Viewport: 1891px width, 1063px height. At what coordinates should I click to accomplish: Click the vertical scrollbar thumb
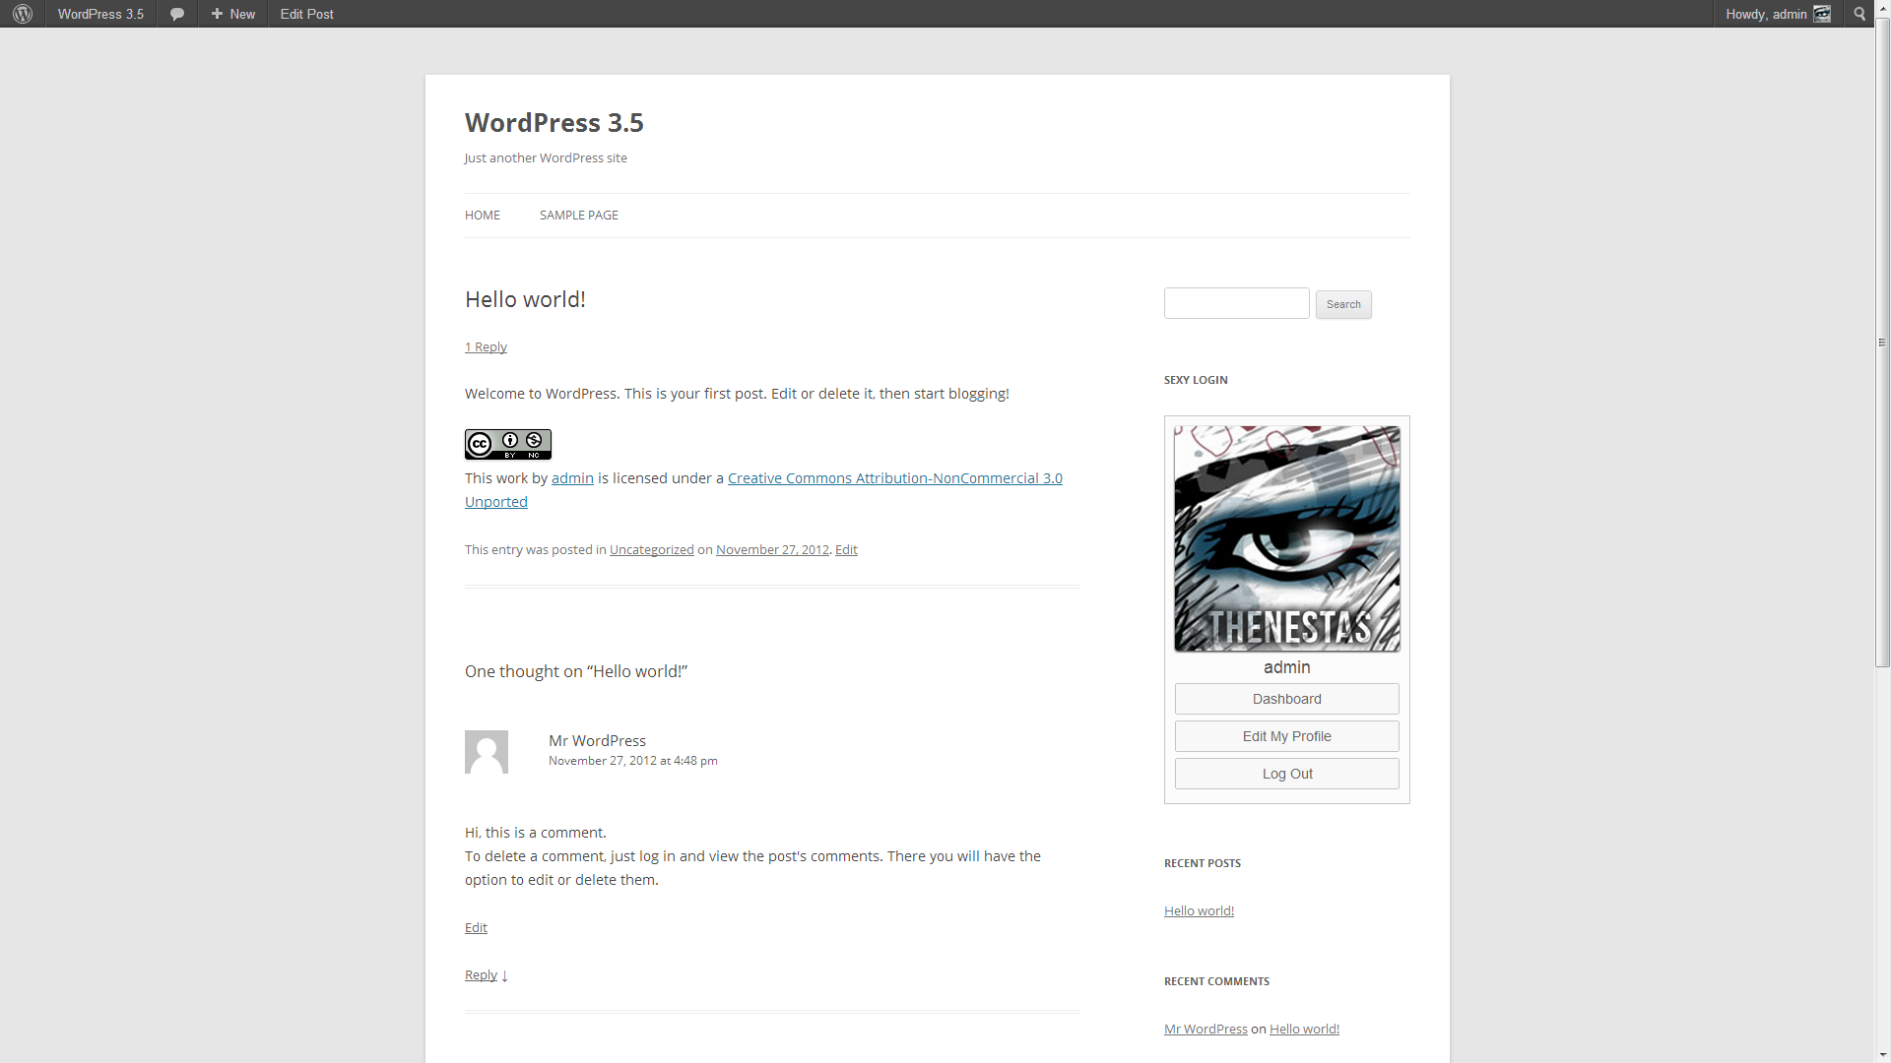pyautogui.click(x=1882, y=343)
